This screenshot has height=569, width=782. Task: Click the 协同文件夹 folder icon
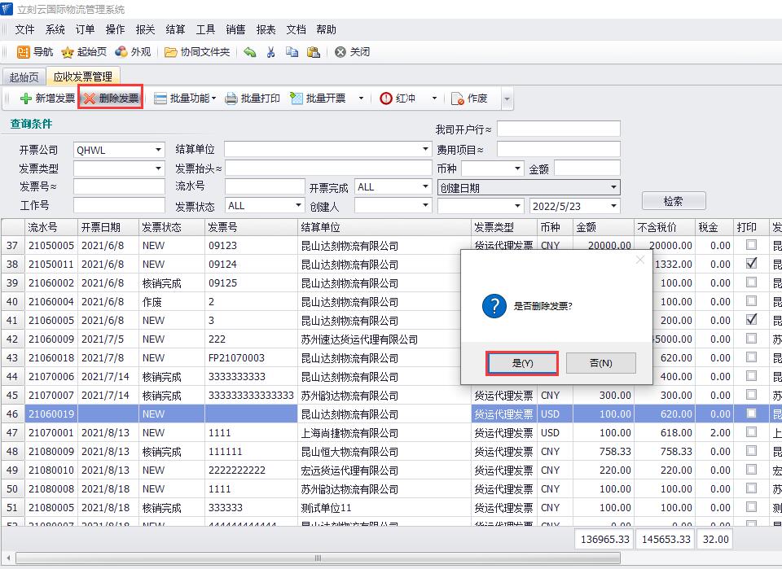click(x=170, y=52)
